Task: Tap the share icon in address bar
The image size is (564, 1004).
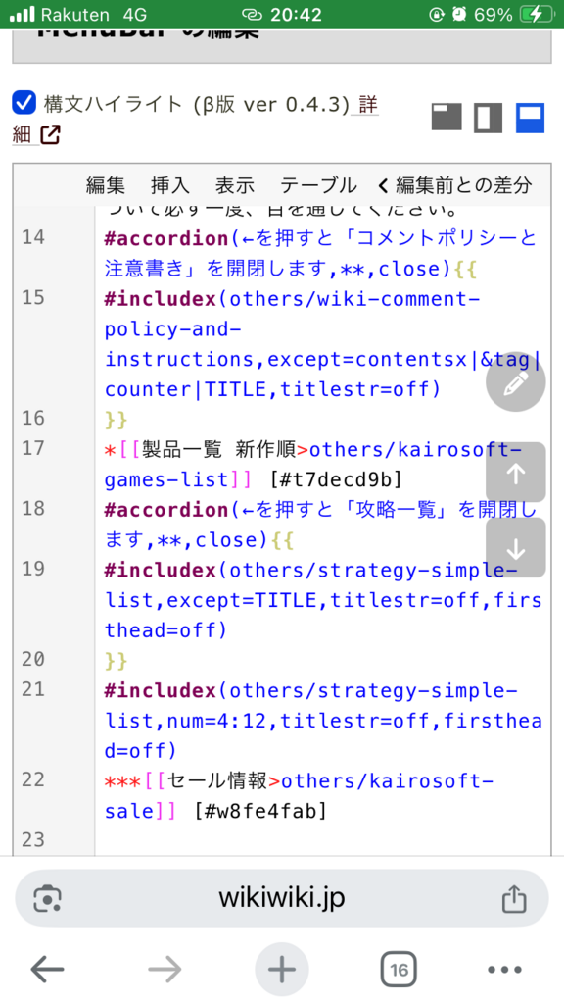Action: coord(514,898)
